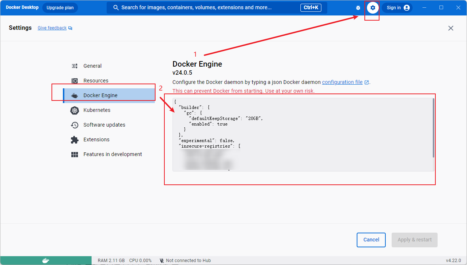
Task: Open the troubleshoot bug icon
Action: (x=358, y=8)
